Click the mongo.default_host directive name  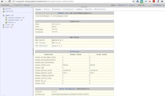[x=44, y=70]
